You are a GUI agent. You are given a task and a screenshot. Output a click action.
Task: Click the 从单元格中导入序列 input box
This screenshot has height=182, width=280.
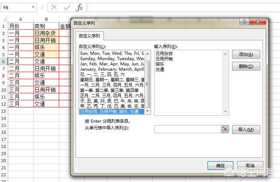pyautogui.click(x=188, y=129)
